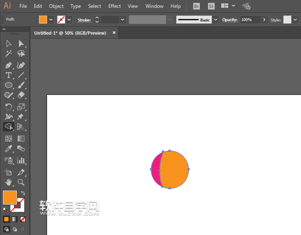Click the Opacity label link

[230, 20]
